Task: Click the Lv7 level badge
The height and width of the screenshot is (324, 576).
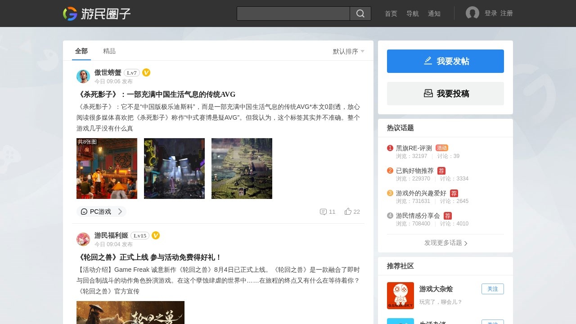Action: [x=132, y=72]
